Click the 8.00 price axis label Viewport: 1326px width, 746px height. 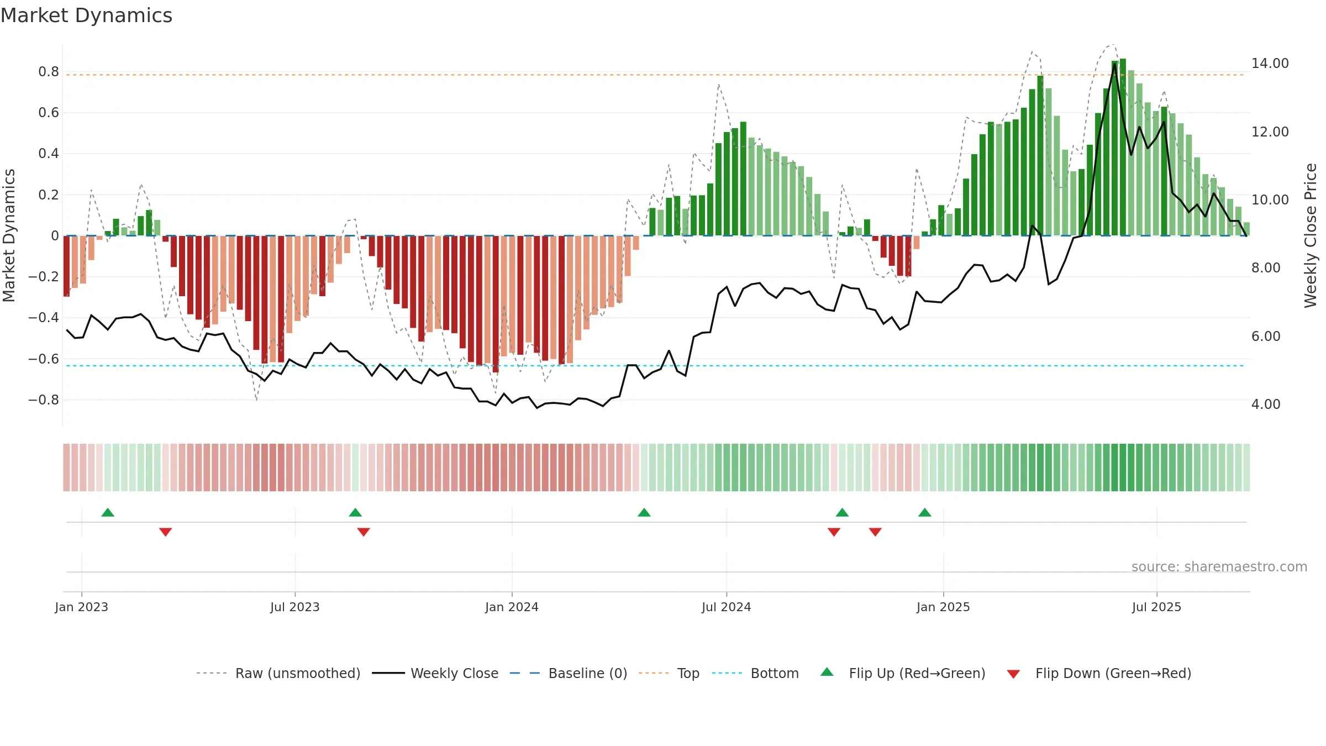[x=1266, y=268]
